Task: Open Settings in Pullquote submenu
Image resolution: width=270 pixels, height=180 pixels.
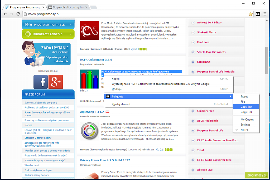Action: coord(246,125)
